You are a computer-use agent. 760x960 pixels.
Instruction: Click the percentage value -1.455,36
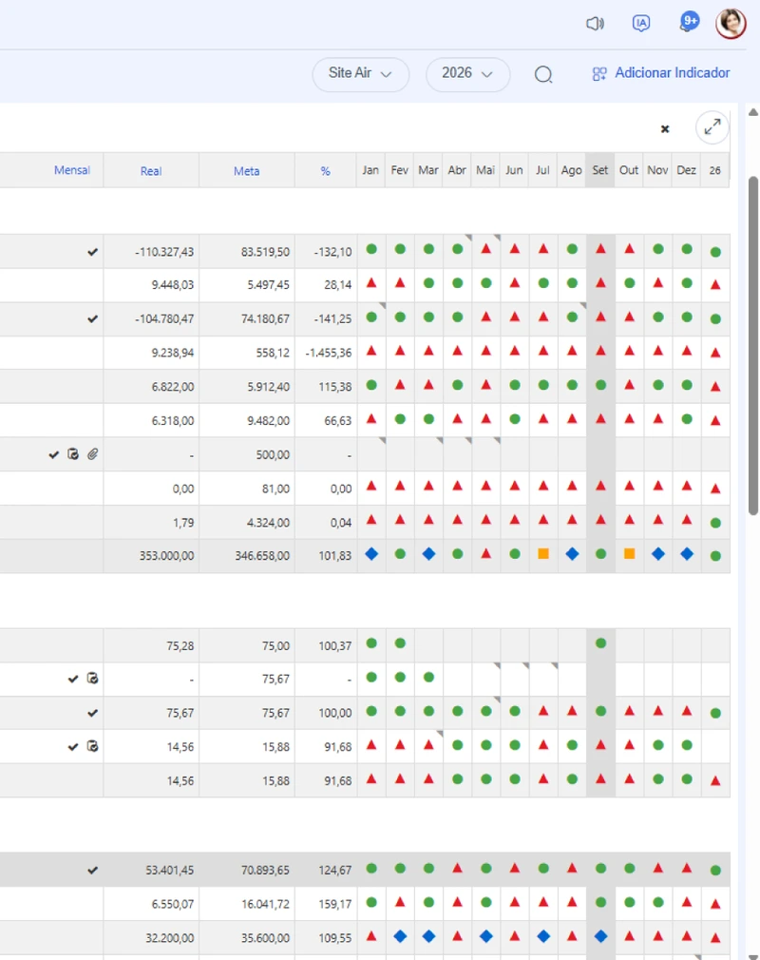[329, 354]
